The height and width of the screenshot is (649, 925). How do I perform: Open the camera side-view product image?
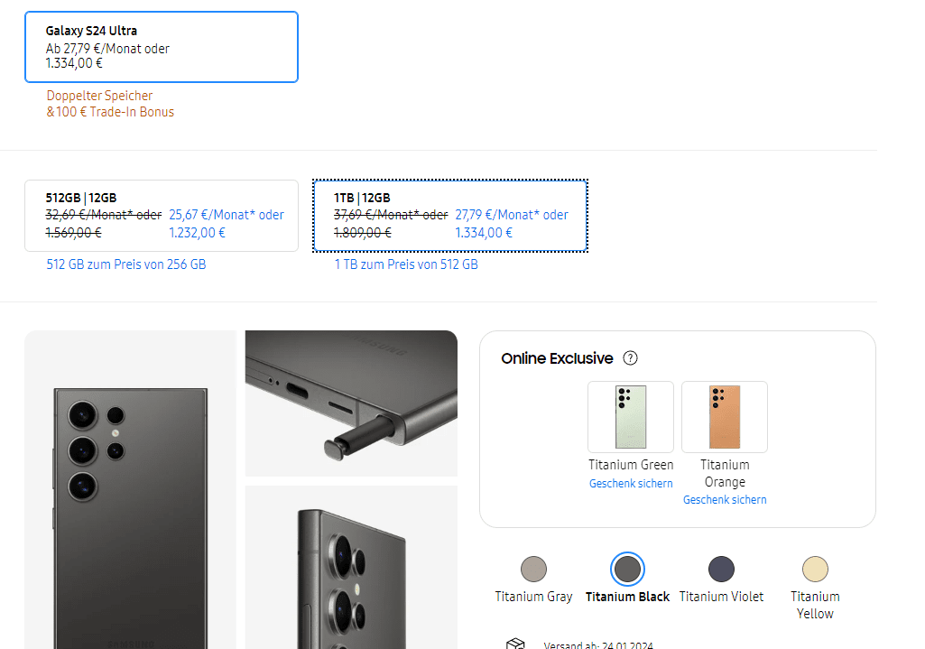[x=351, y=569]
